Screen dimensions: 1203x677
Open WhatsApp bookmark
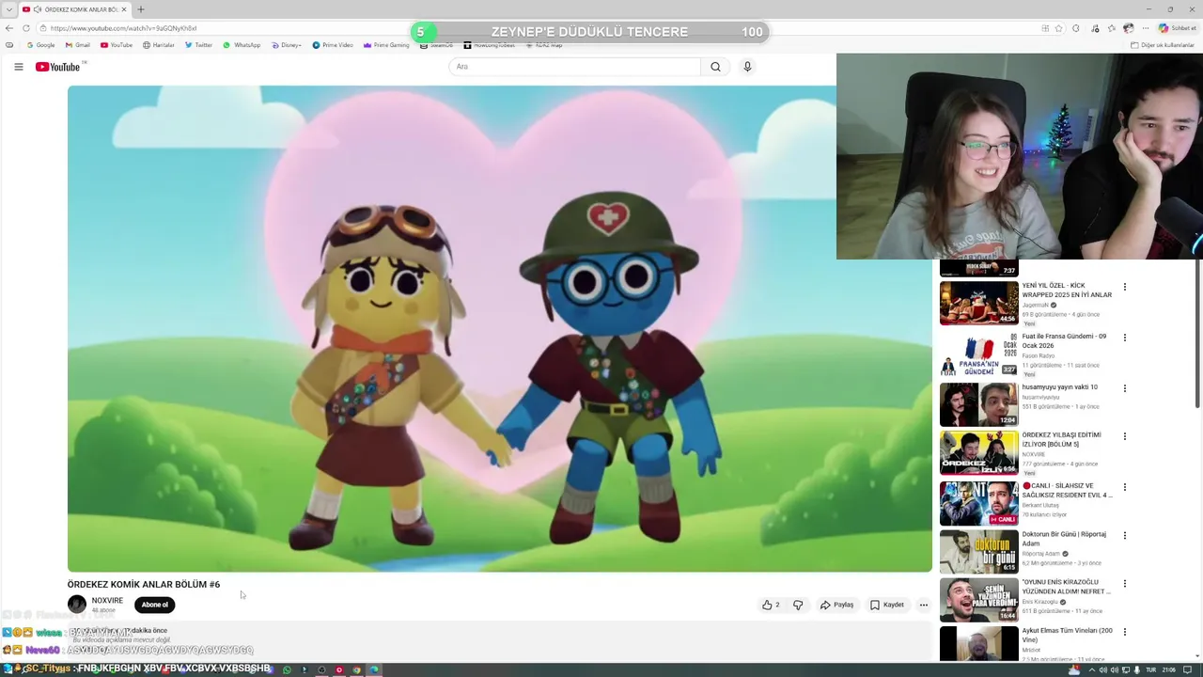click(x=242, y=45)
